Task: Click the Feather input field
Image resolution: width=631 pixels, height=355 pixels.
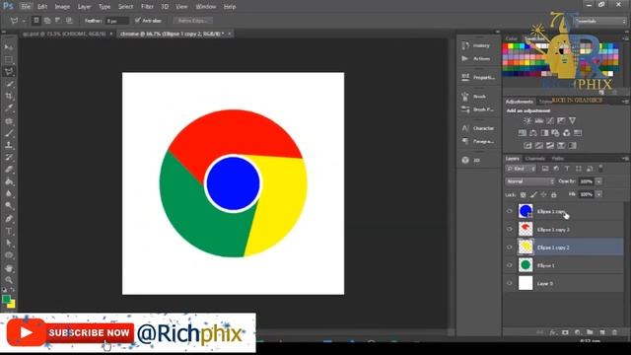Action: tap(116, 21)
